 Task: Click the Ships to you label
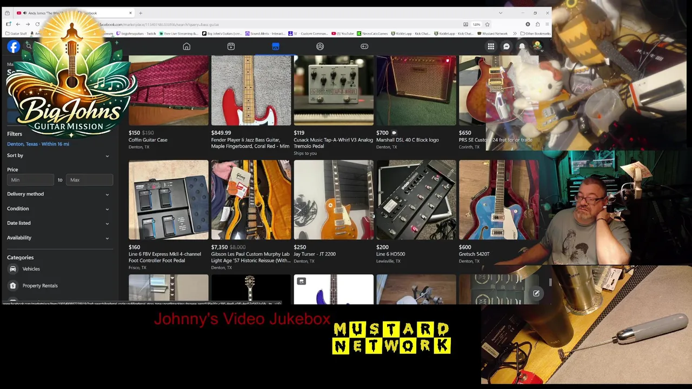tap(305, 153)
